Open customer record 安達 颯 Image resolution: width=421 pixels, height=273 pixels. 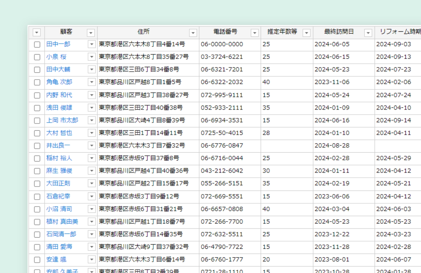pyautogui.click(x=56, y=259)
